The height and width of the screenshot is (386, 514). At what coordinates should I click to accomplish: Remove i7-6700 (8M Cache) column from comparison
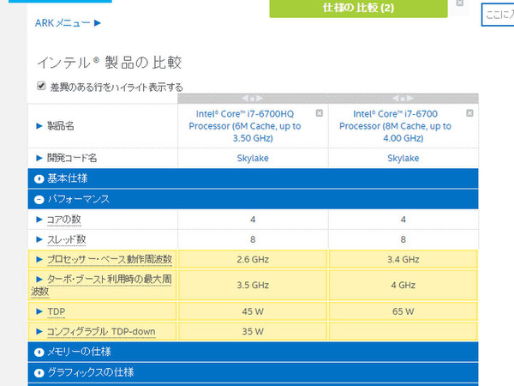[469, 113]
